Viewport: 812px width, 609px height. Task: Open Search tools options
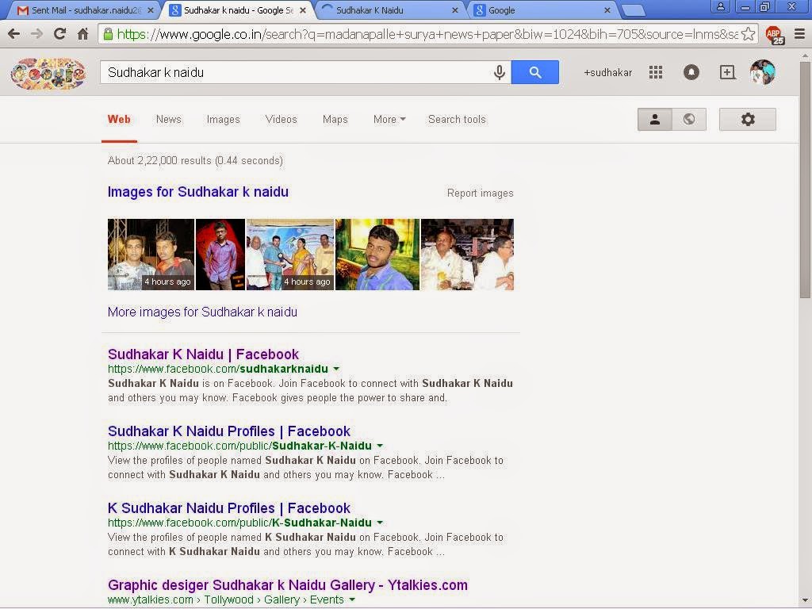457,119
